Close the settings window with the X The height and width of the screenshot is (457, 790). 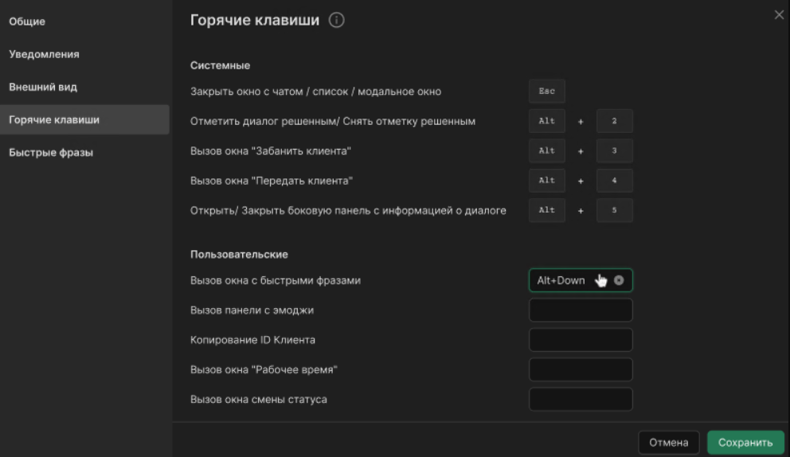click(779, 15)
